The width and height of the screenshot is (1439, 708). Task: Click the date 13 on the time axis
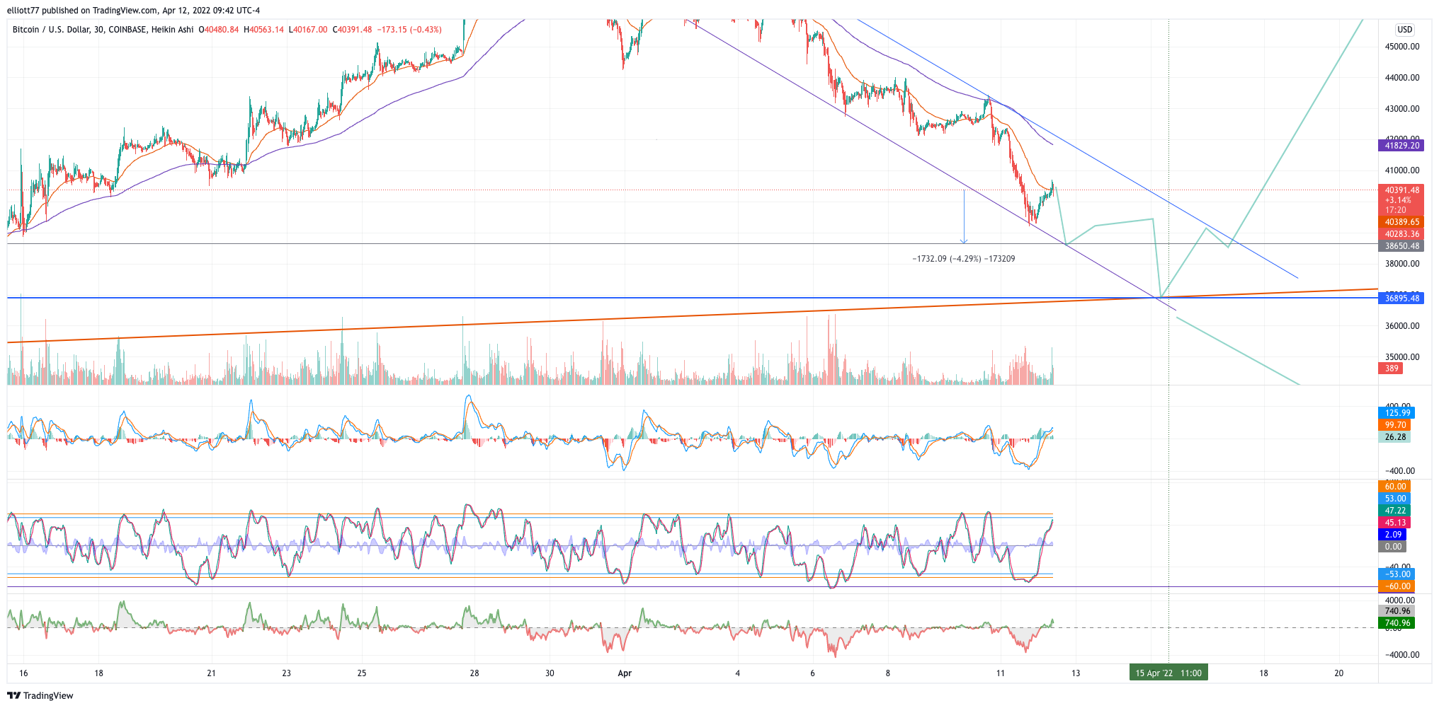(1076, 673)
